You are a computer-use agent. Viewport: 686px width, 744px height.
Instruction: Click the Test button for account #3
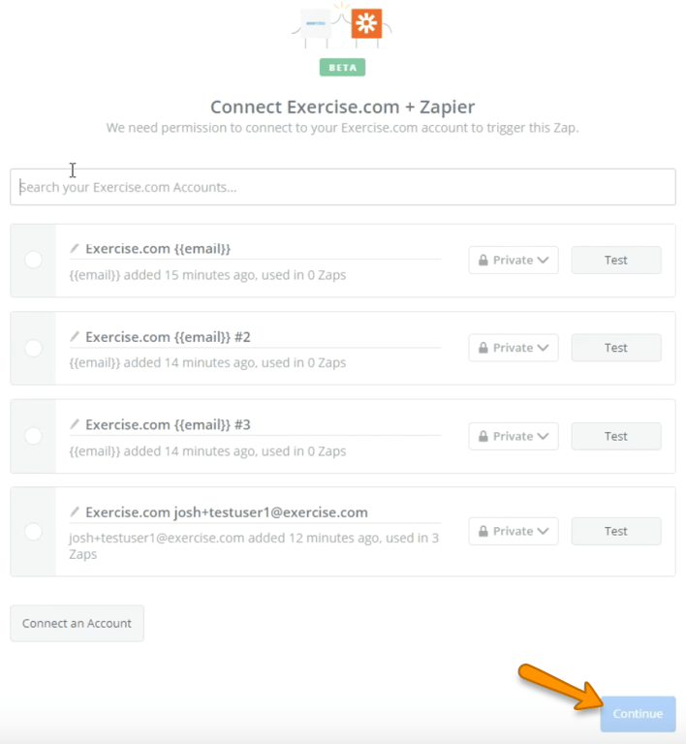coord(616,436)
